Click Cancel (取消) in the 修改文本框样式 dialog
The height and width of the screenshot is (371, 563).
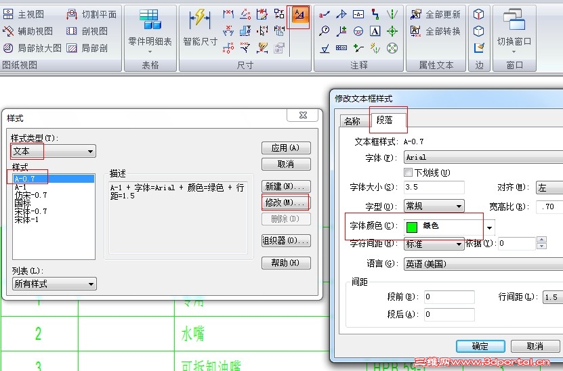click(x=535, y=346)
